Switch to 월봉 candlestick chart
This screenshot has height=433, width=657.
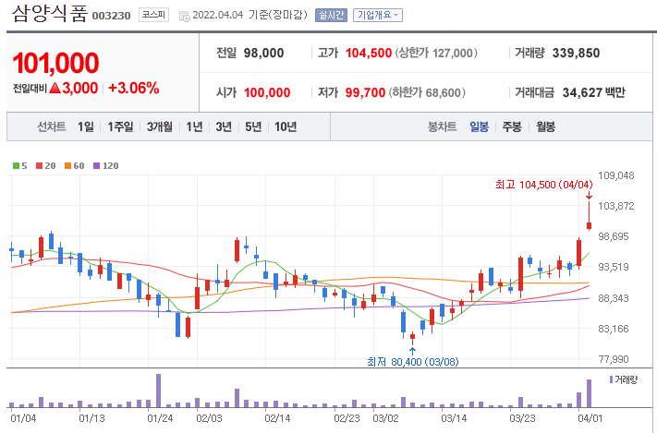[545, 126]
